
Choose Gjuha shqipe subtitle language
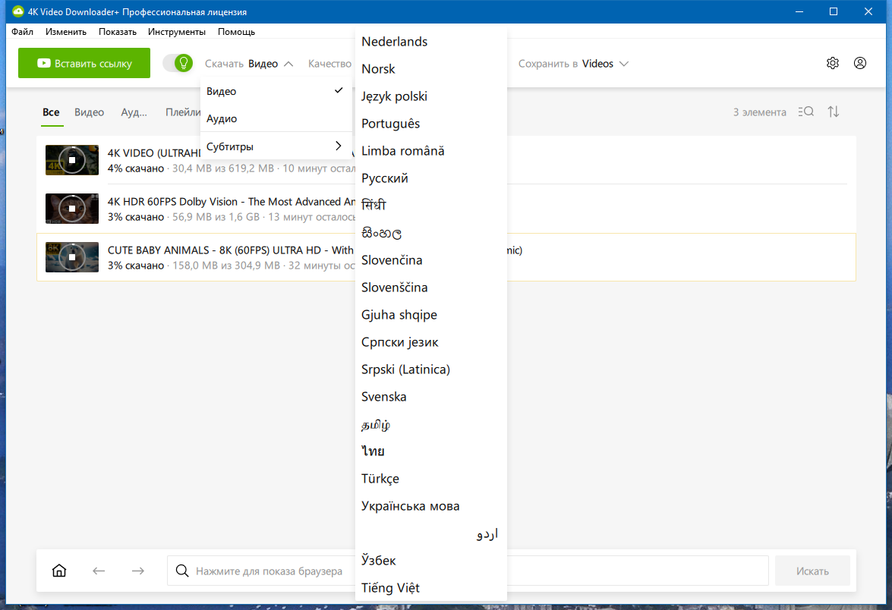430,314
